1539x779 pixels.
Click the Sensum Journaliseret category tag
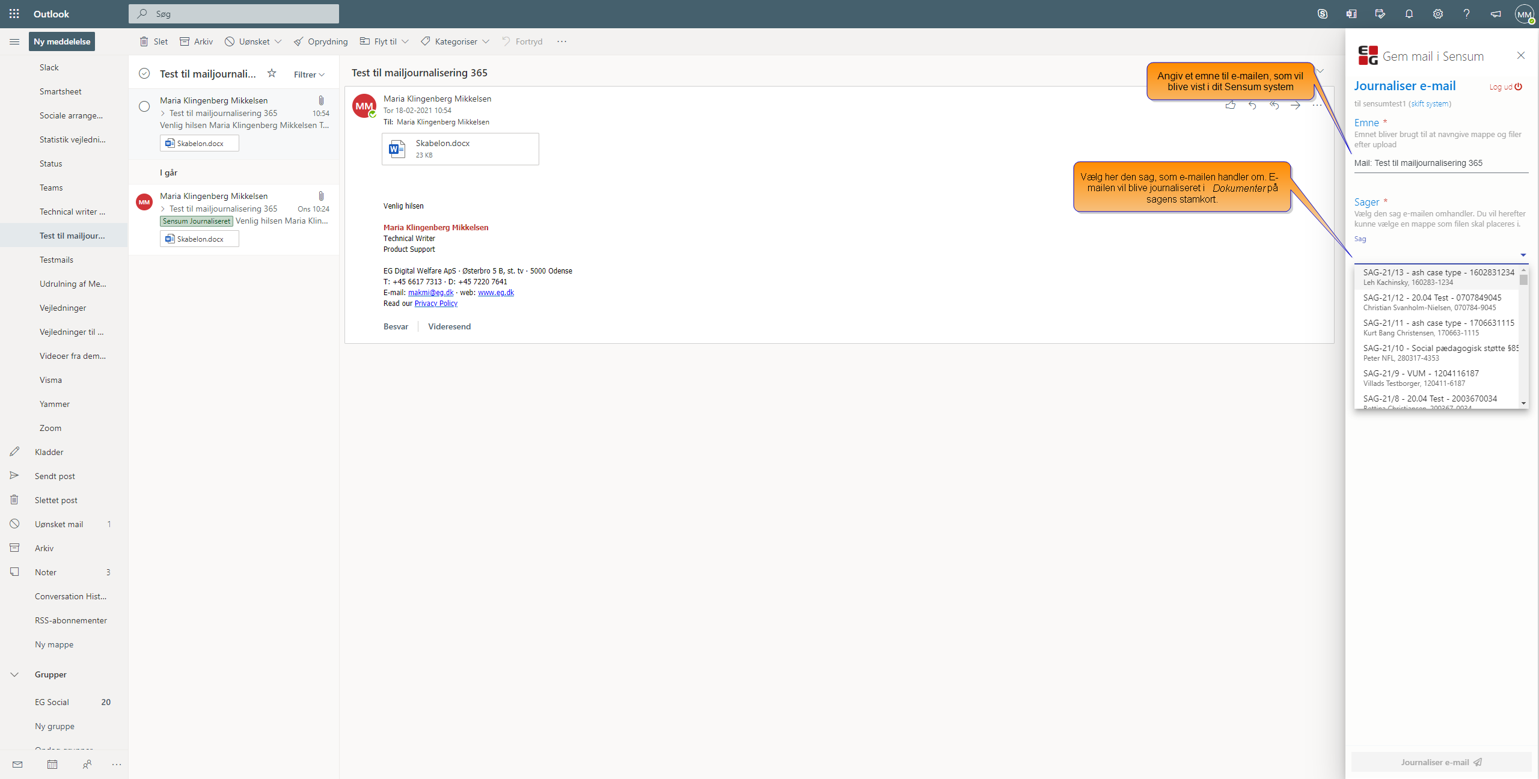tap(196, 221)
